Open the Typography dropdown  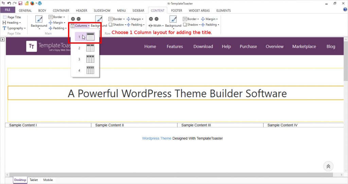14,28
